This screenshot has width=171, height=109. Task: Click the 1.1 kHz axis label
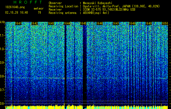(x=2, y=35)
